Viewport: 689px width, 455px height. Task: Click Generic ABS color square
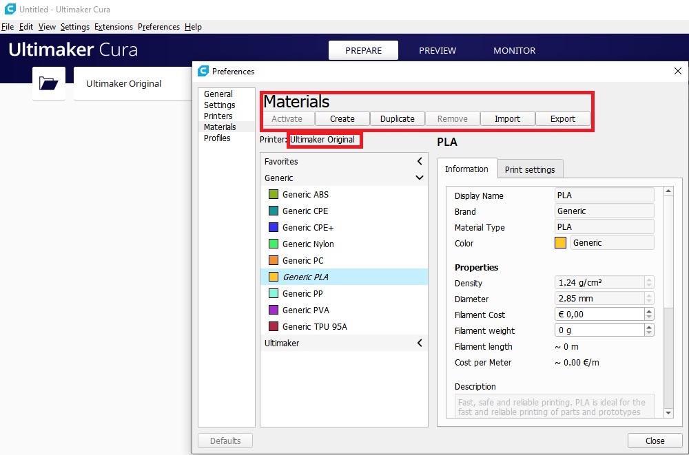click(x=274, y=195)
